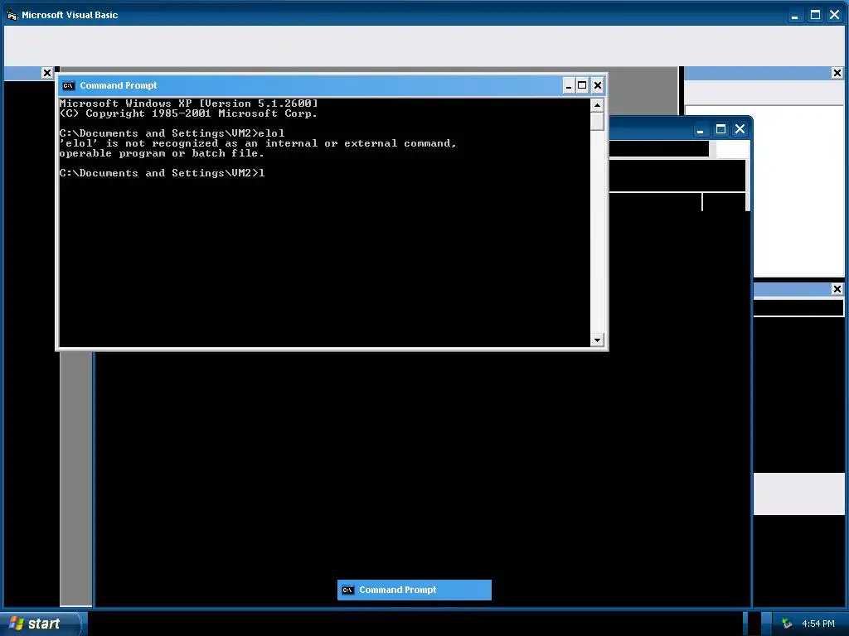The image size is (849, 636).
Task: Maximize the Microsoft Visual Basic window
Action: [x=815, y=15]
